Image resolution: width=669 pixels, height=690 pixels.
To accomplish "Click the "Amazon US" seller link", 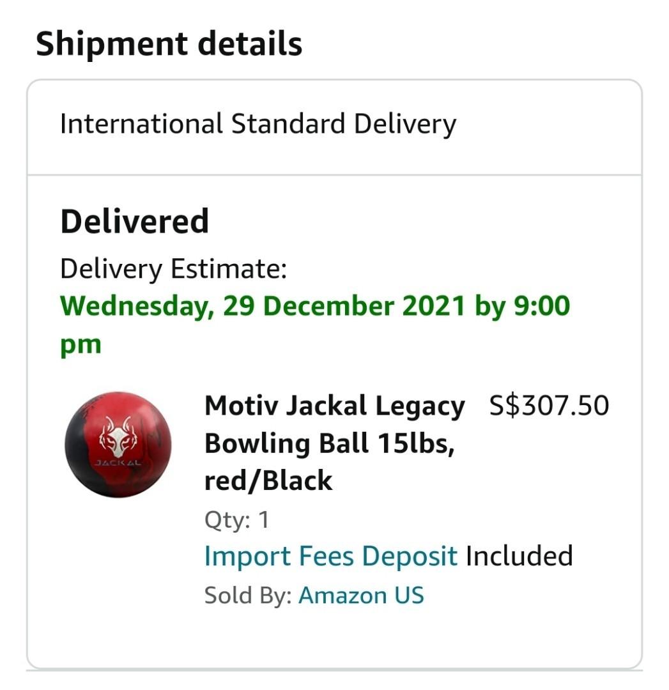I will (361, 594).
